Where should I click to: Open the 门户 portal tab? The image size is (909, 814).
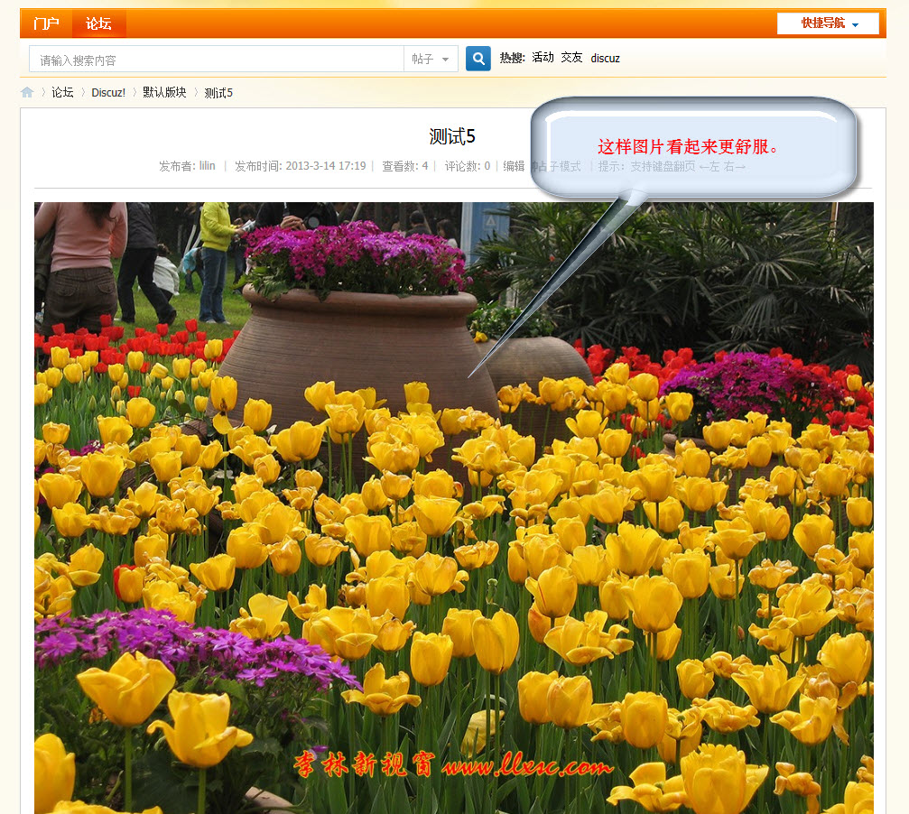click(46, 23)
